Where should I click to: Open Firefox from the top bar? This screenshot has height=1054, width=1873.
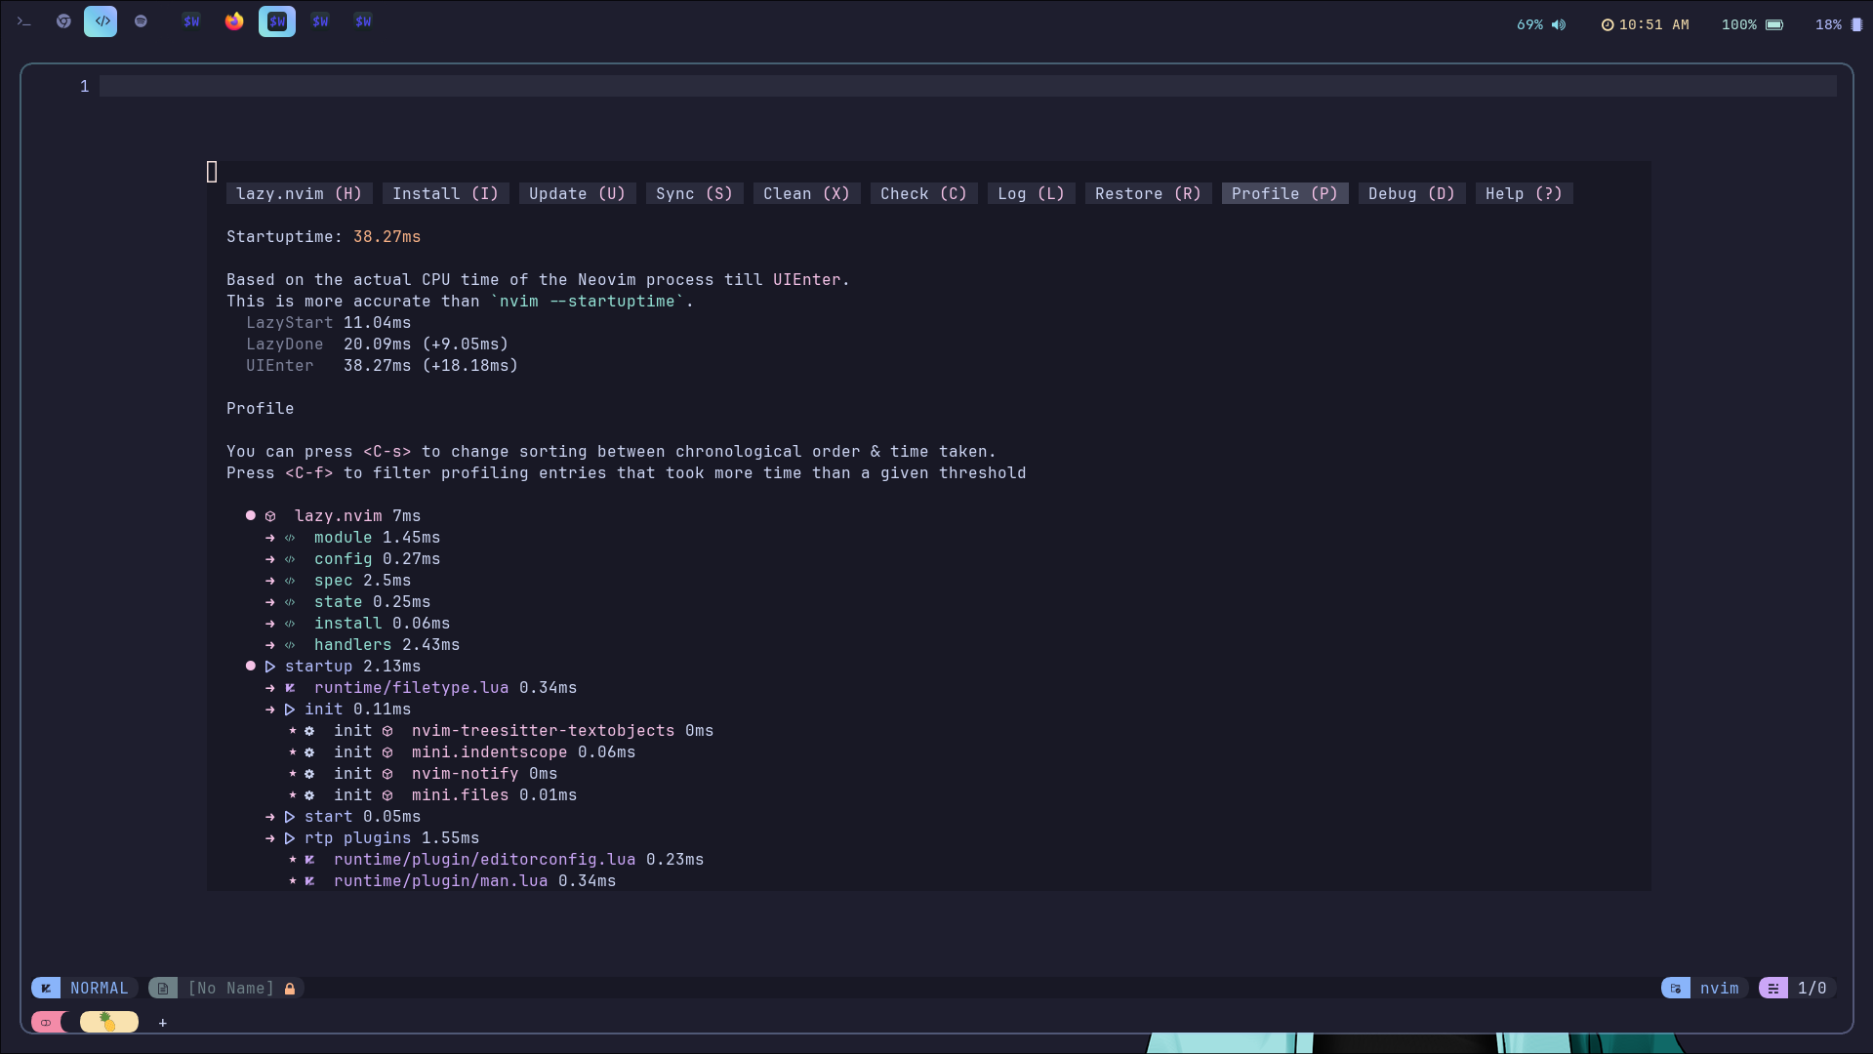click(234, 20)
